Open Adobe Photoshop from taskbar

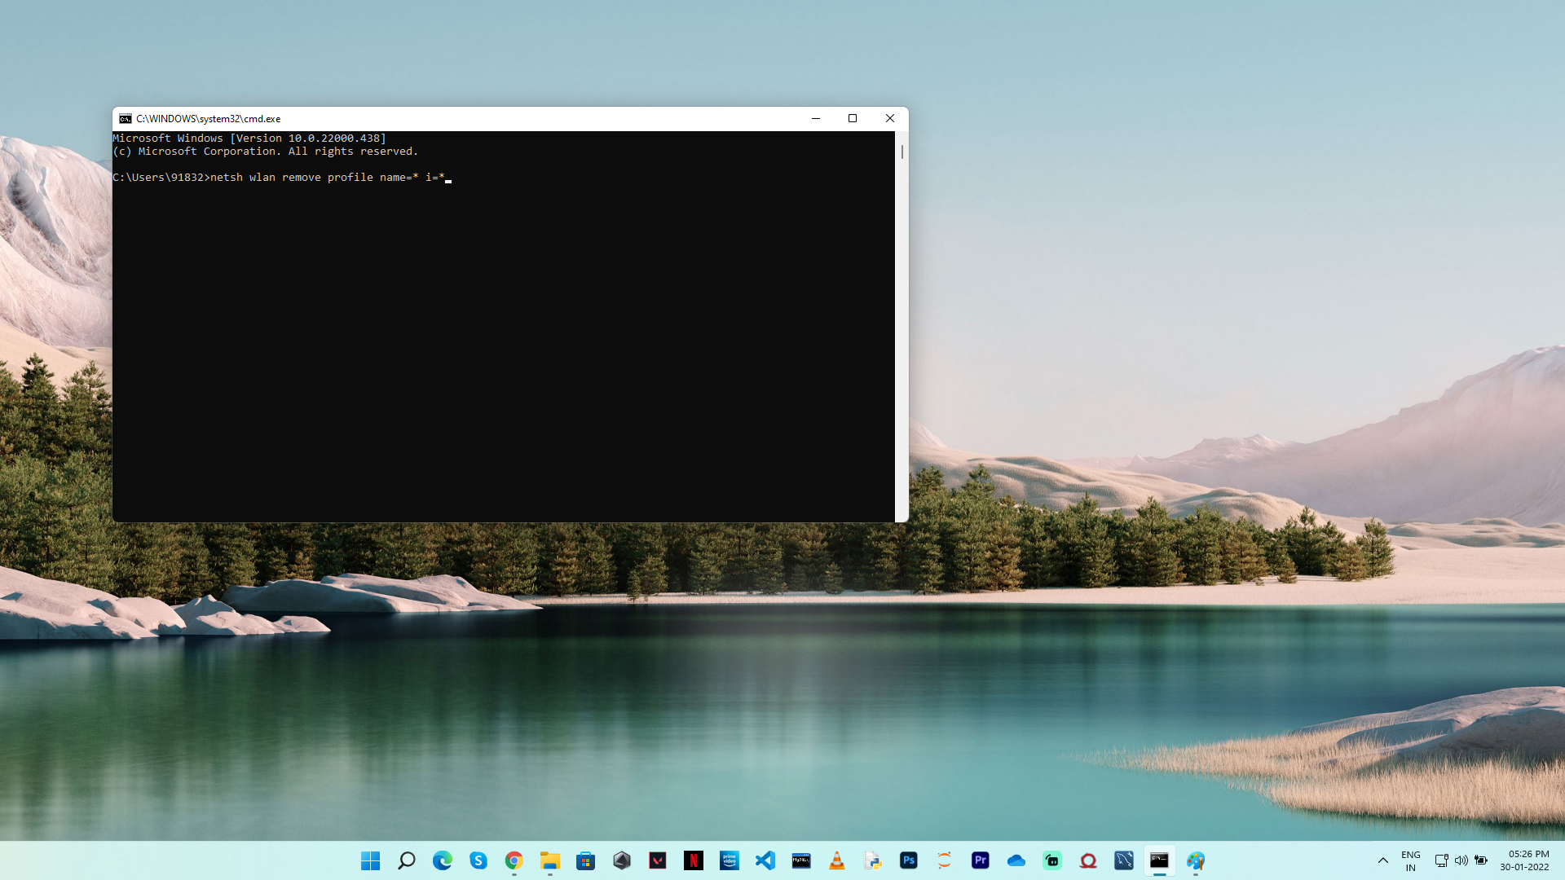908,860
